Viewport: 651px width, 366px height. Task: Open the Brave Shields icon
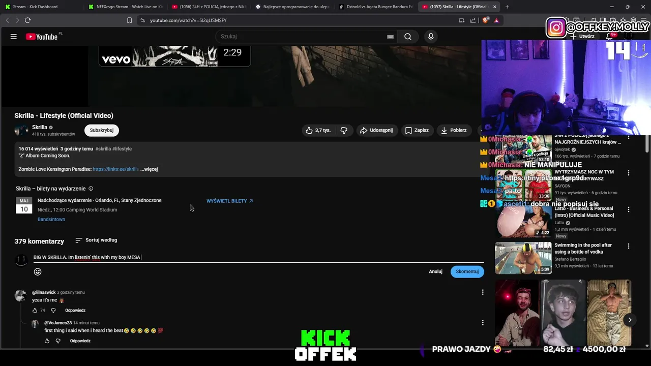click(485, 20)
